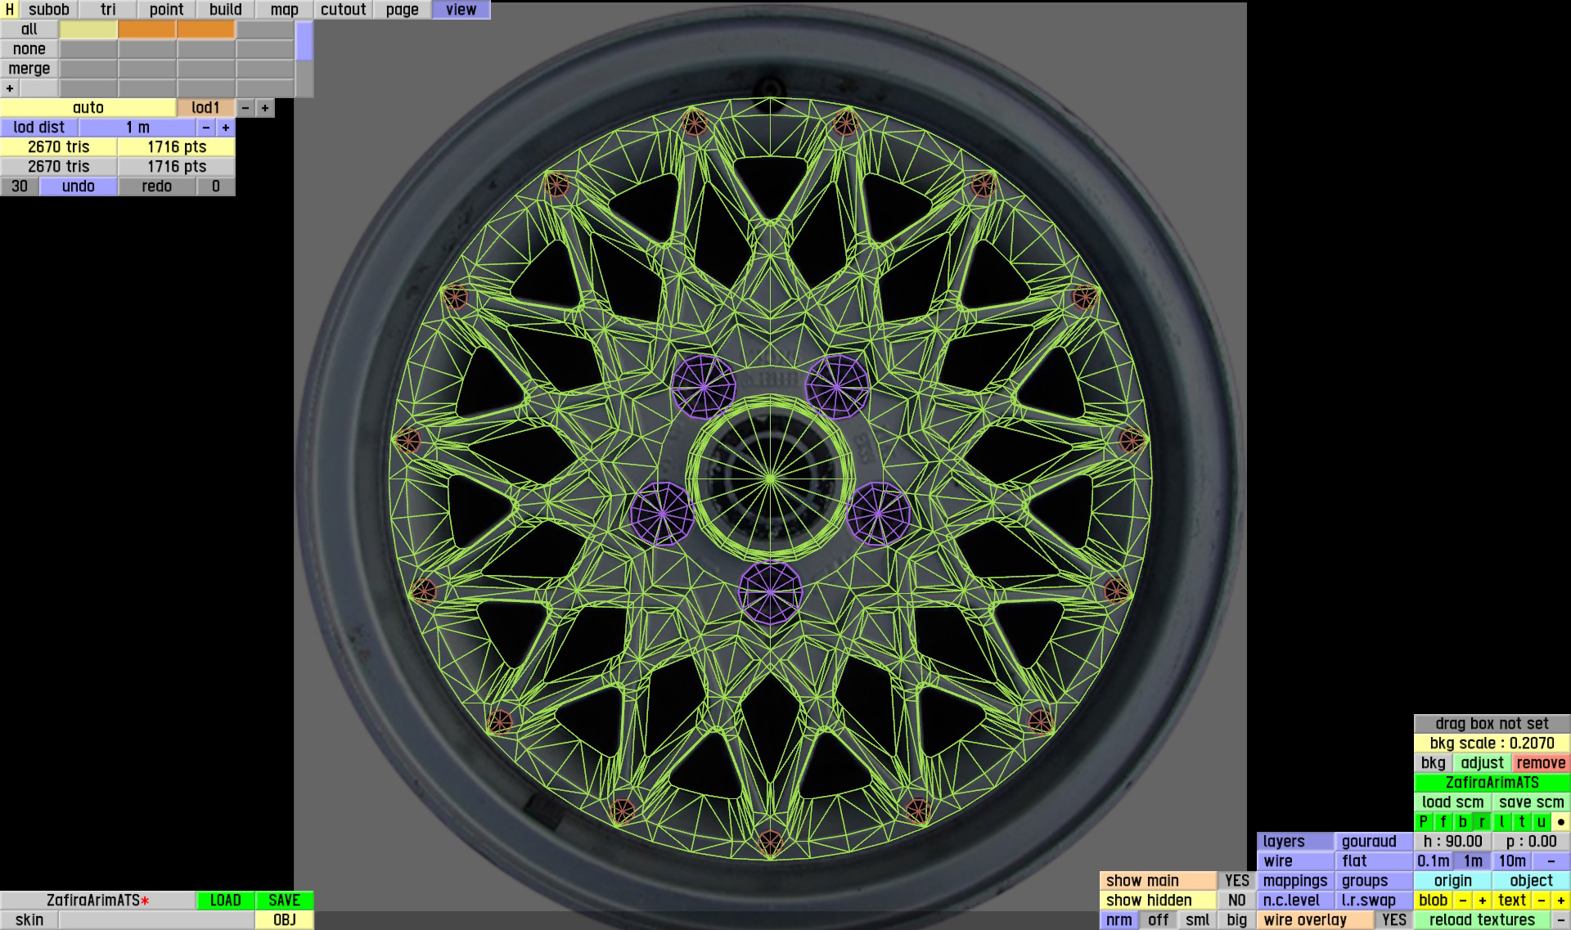Switch to 'l' left view button
Viewport: 1571px width, 930px height.
click(x=1502, y=822)
